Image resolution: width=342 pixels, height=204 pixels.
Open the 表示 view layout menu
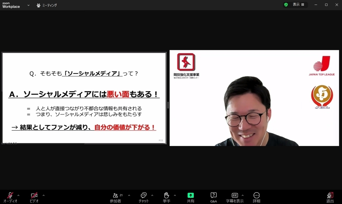pyautogui.click(x=299, y=5)
